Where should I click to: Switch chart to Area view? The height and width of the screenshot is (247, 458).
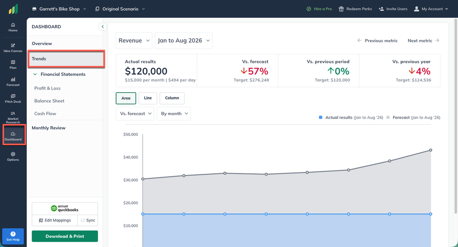[x=126, y=98]
